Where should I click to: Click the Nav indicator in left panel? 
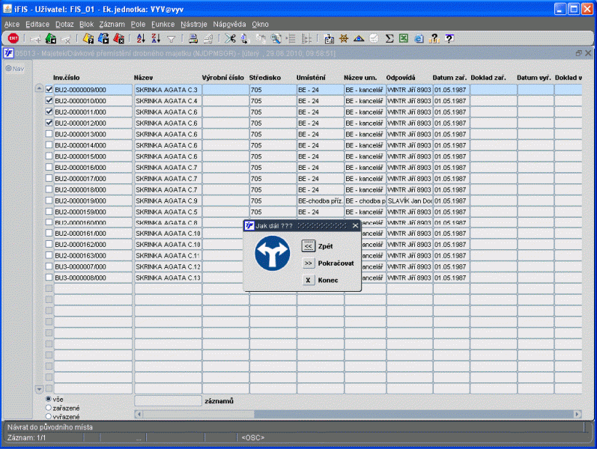click(15, 69)
